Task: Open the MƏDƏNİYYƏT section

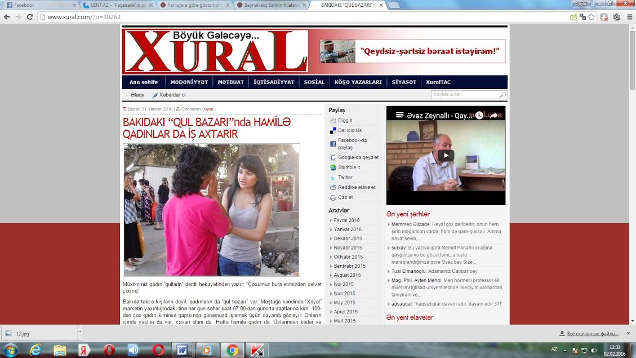Action: click(189, 82)
